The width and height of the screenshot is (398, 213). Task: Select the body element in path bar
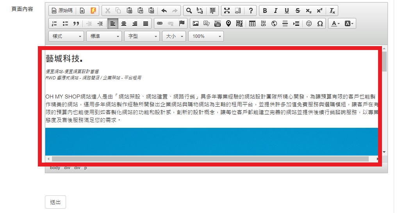tap(55, 168)
